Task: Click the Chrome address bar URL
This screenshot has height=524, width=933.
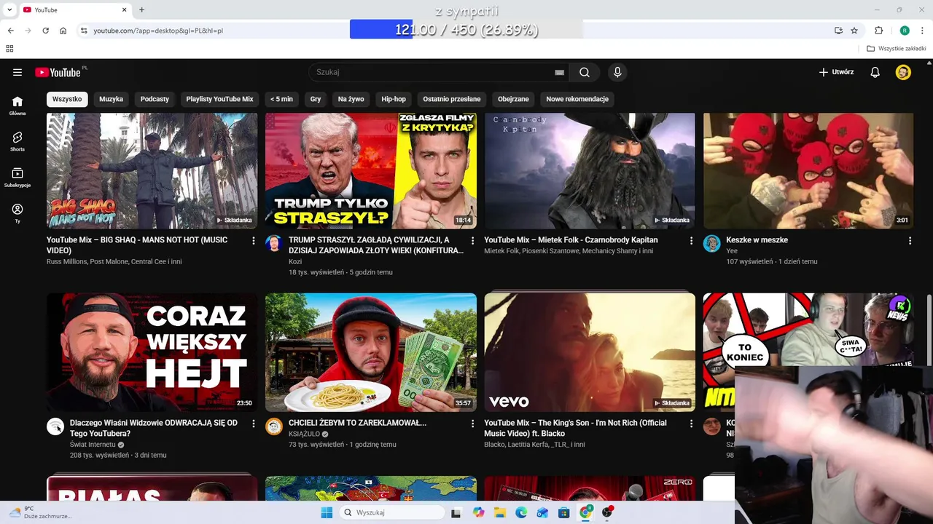Action: click(158, 31)
